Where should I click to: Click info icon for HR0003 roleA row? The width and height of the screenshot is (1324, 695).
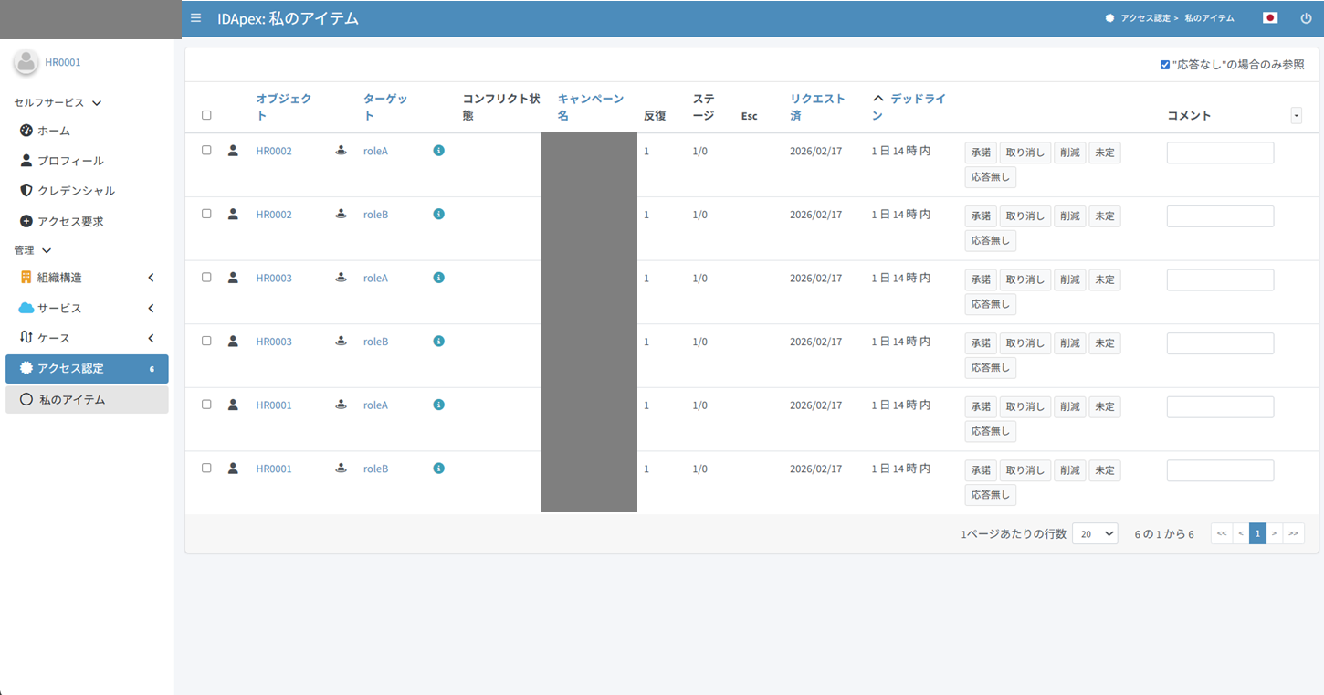[x=438, y=278]
